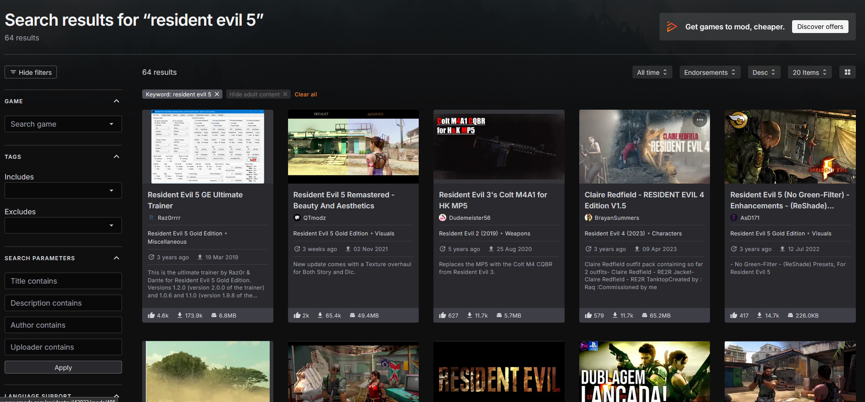Open the three-dot menu on Claire Redfield thumbnail
This screenshot has height=402, width=865.
(699, 120)
